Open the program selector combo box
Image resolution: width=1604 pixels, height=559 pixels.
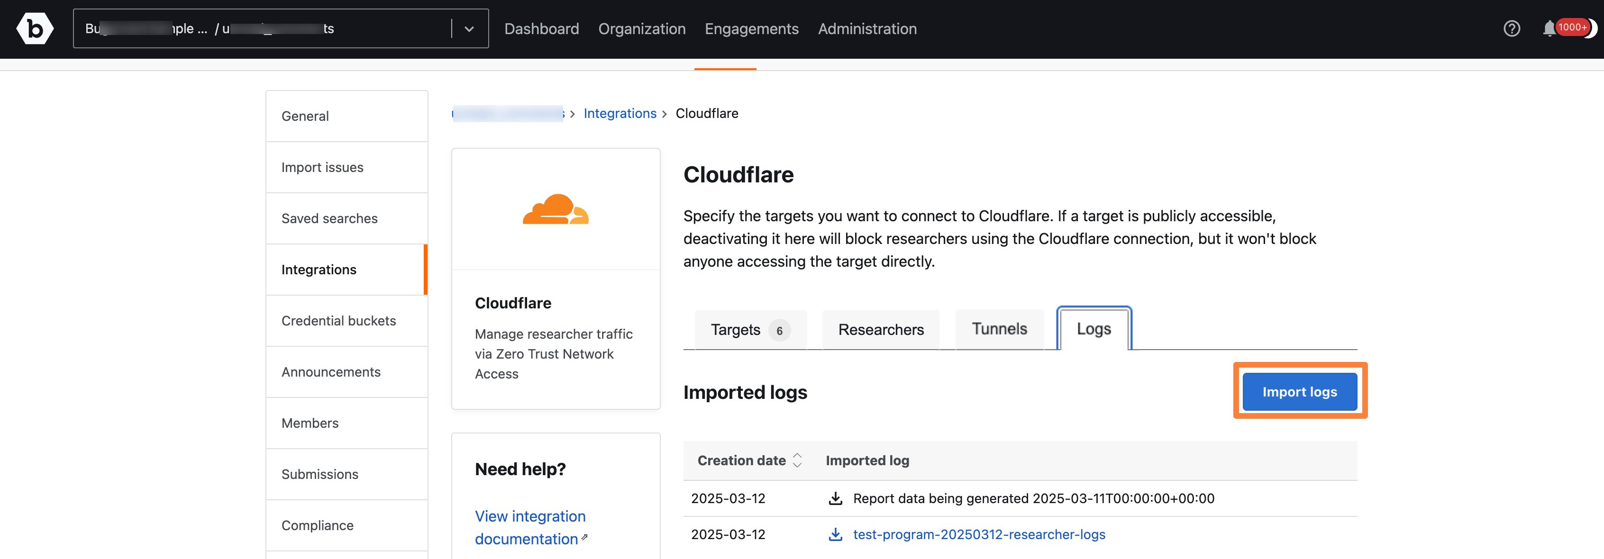pos(281,28)
